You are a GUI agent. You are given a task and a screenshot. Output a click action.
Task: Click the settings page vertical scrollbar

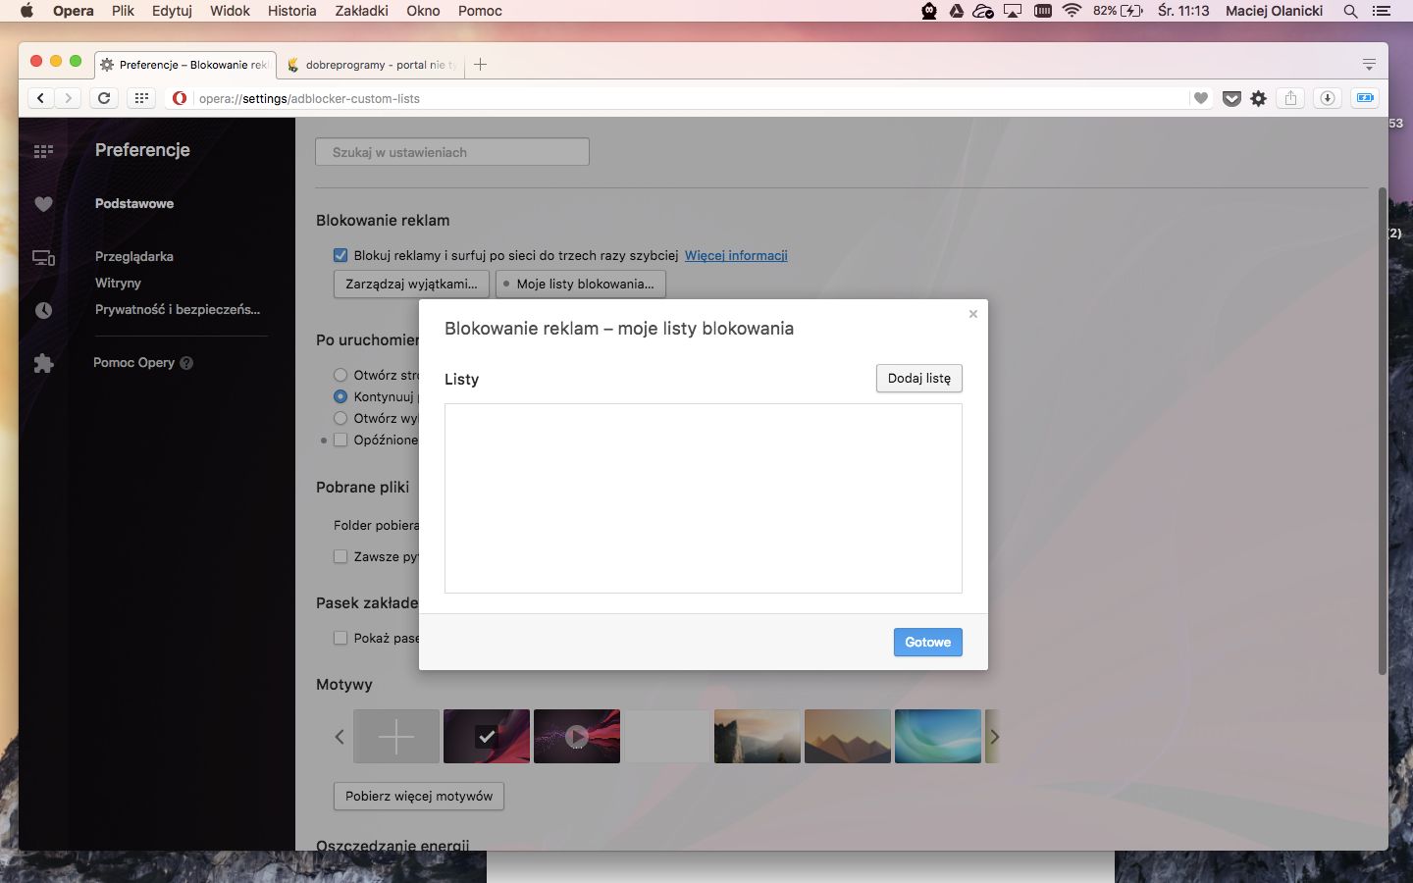(1383, 430)
